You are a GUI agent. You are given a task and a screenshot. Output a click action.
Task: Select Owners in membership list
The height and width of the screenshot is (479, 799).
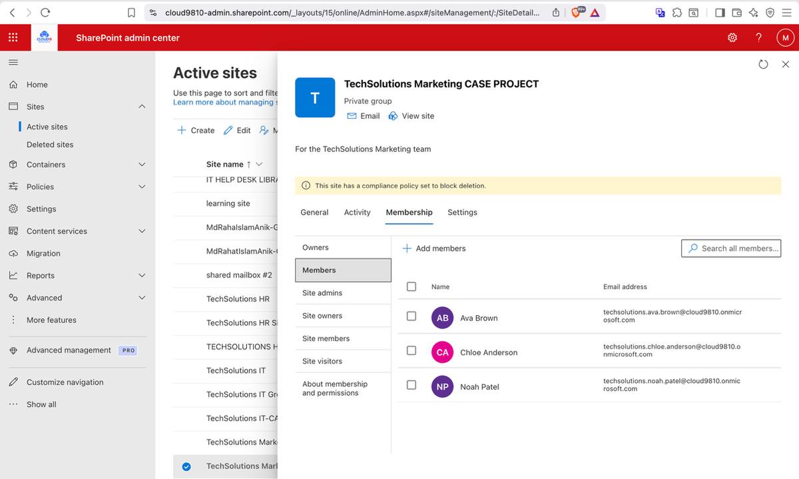(343, 247)
